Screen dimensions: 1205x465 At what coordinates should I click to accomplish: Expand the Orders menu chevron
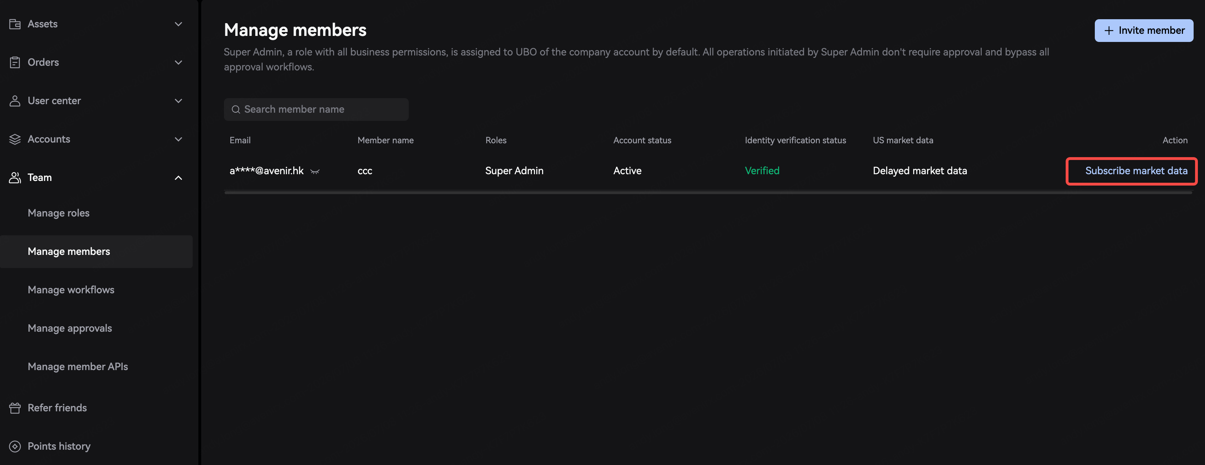[x=178, y=62]
